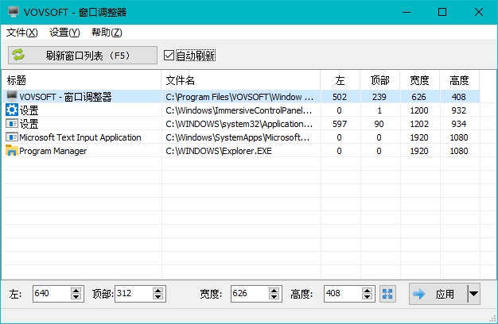Click the 239 top value cell
This screenshot has width=498, height=324.
379,97
